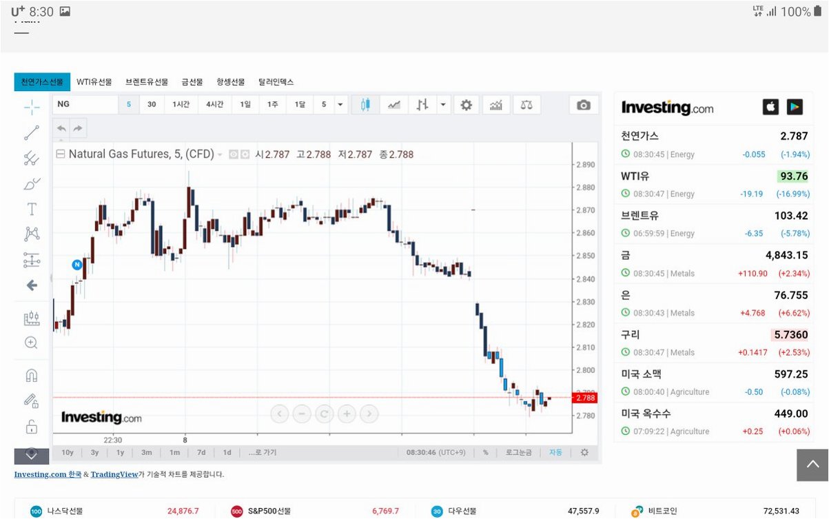This screenshot has width=829, height=519.
Task: Click the NG symbol search field
Action: [x=86, y=105]
